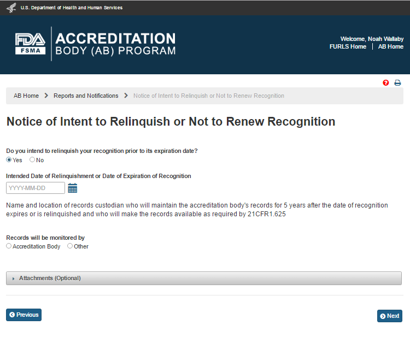This screenshot has width=410, height=337.
Task: Select No for relinquishing recognition
Action: 32,159
